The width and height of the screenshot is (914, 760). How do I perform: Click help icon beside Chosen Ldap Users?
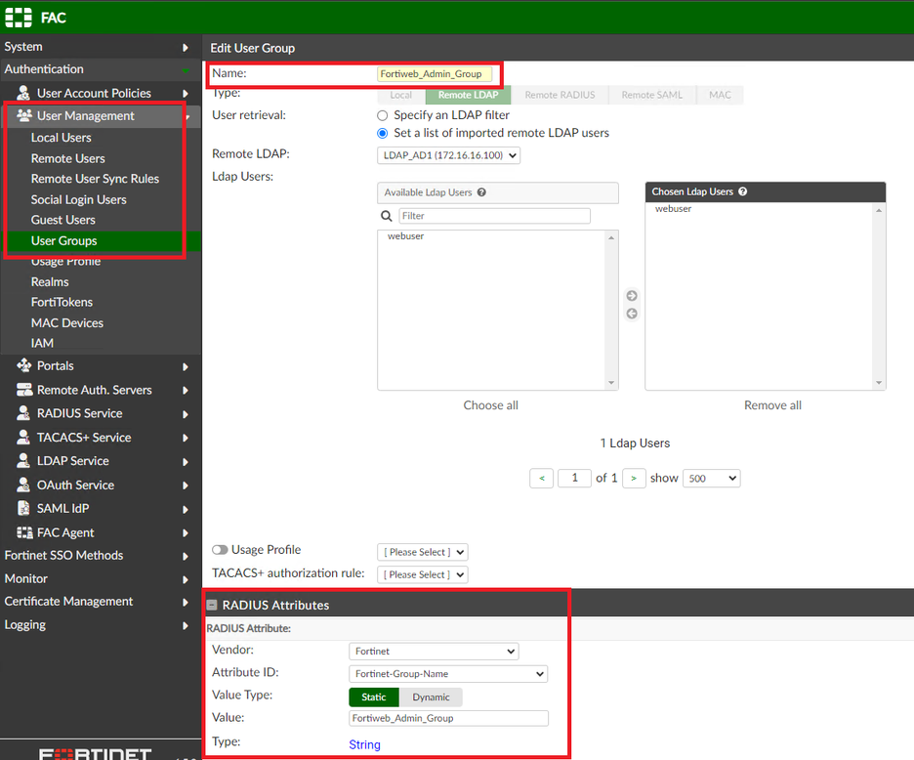pyautogui.click(x=742, y=191)
